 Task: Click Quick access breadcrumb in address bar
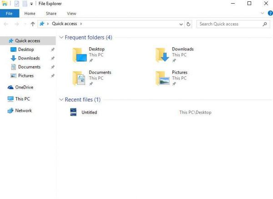65,24
